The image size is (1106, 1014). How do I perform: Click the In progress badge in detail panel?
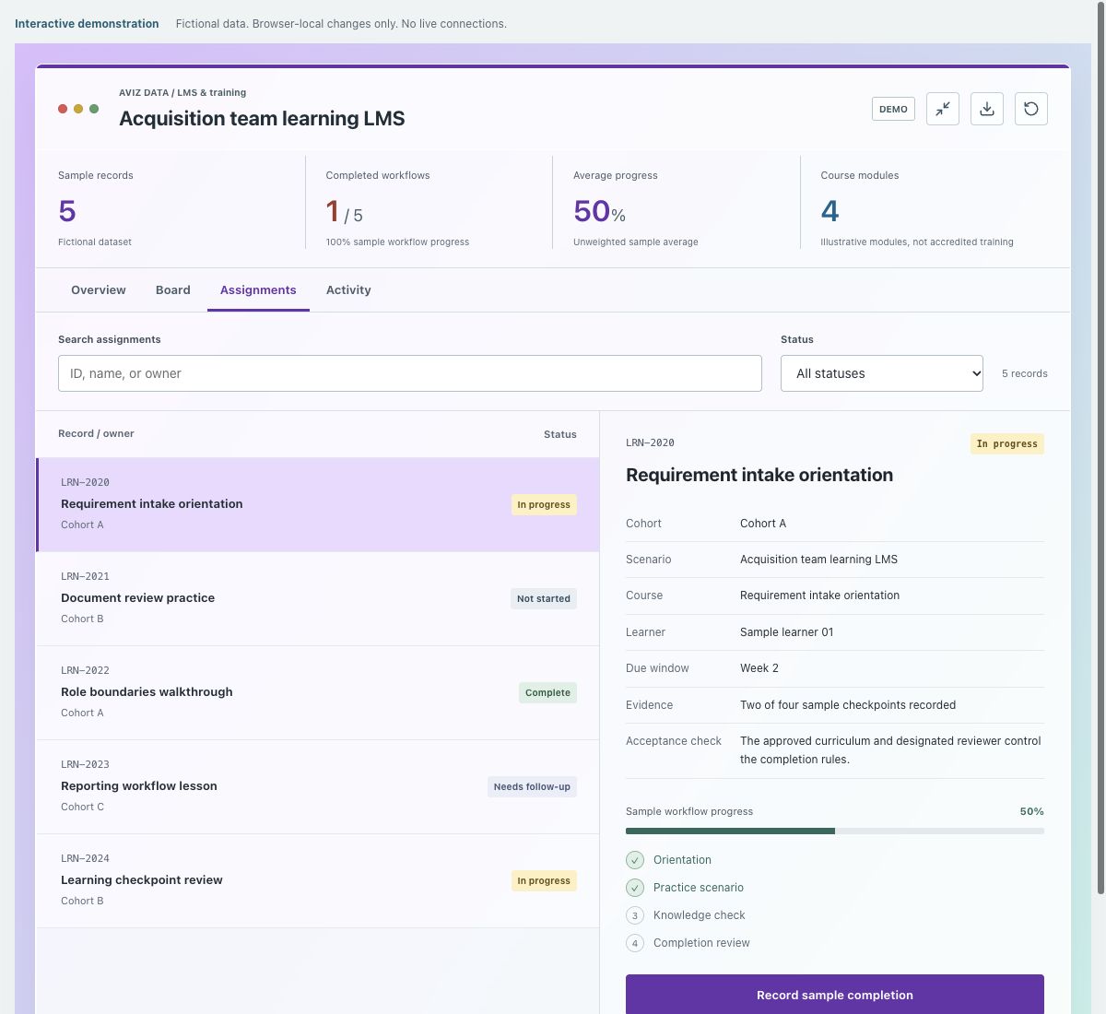pyautogui.click(x=1007, y=443)
